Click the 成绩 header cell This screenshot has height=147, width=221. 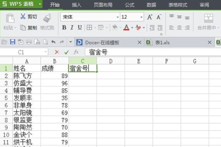tap(55, 68)
